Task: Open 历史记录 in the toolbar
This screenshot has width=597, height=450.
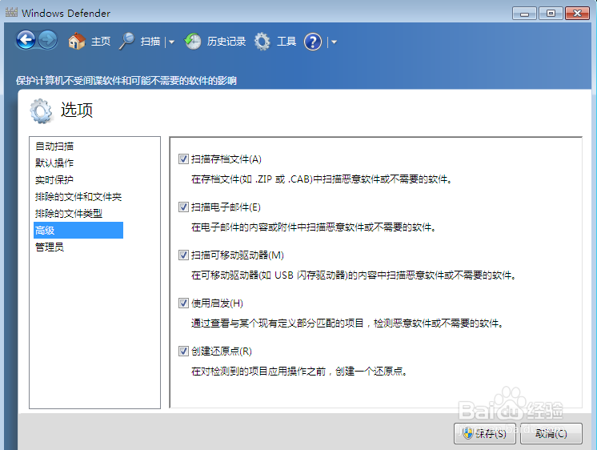Action: [226, 41]
